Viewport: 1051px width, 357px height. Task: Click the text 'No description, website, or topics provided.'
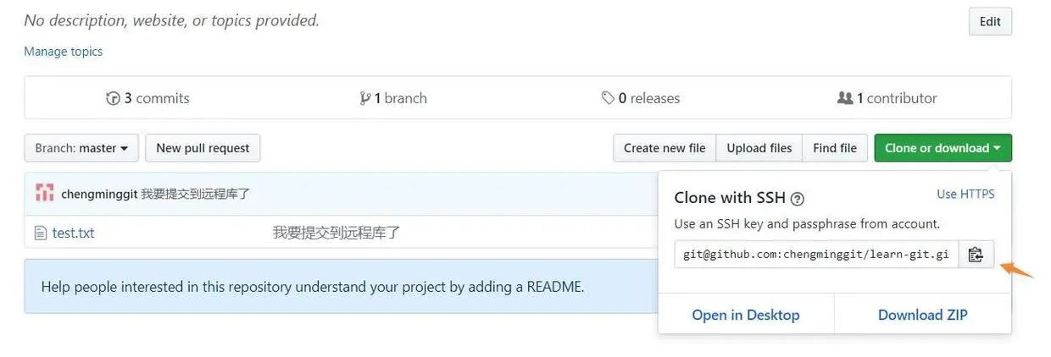click(172, 20)
